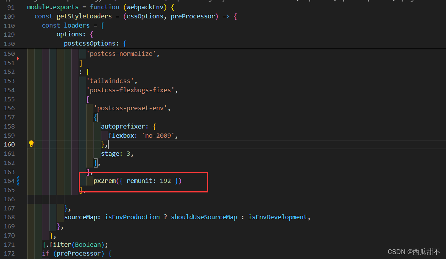This screenshot has height=259, width=446.
Task: Select the getStyleLoaders sticky scroll entry
Action: 84,16
